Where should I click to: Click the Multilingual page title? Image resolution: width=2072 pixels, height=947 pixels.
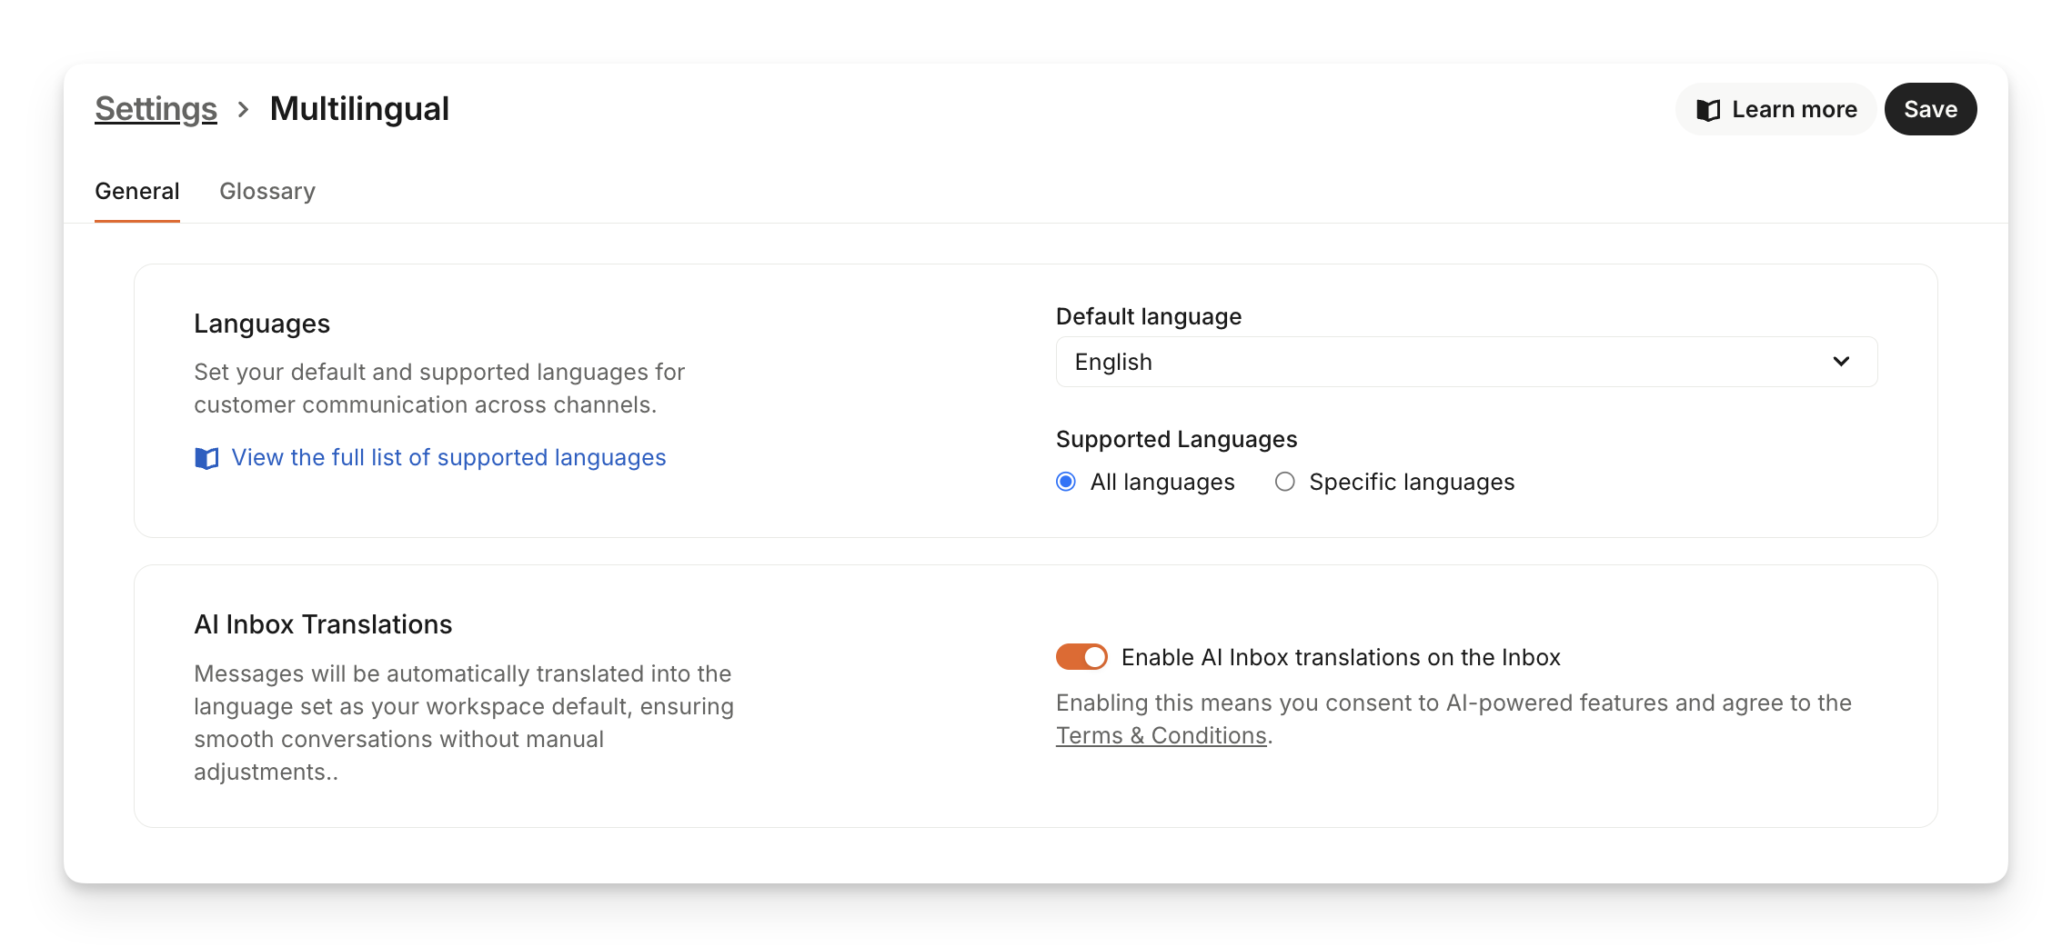[359, 109]
